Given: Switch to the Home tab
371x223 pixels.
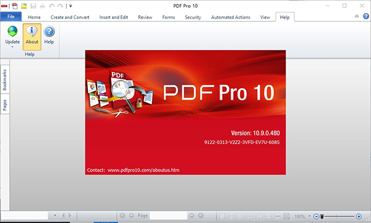Looking at the screenshot, I should point(34,17).
